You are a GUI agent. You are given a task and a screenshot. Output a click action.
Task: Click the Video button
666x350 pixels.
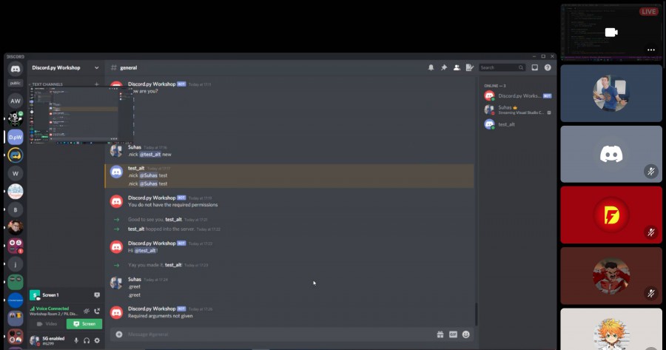pos(47,323)
